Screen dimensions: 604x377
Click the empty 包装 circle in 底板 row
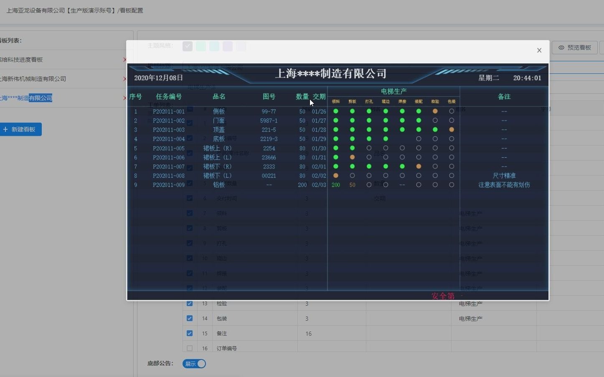(452, 139)
